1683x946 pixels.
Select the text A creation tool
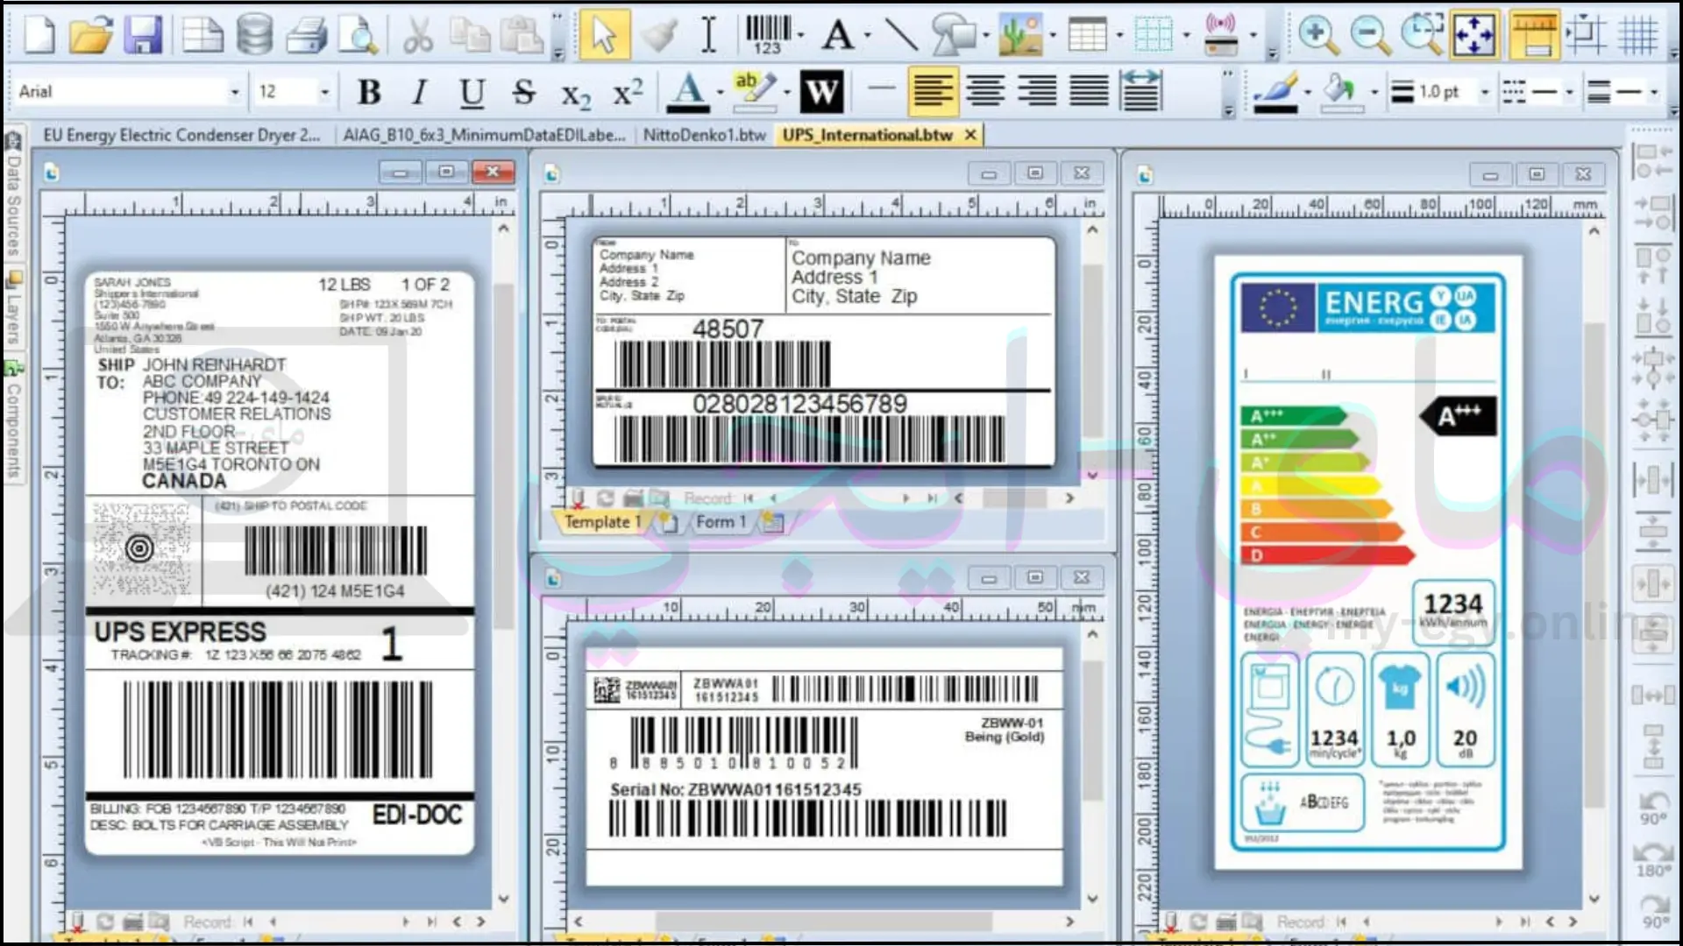[838, 35]
